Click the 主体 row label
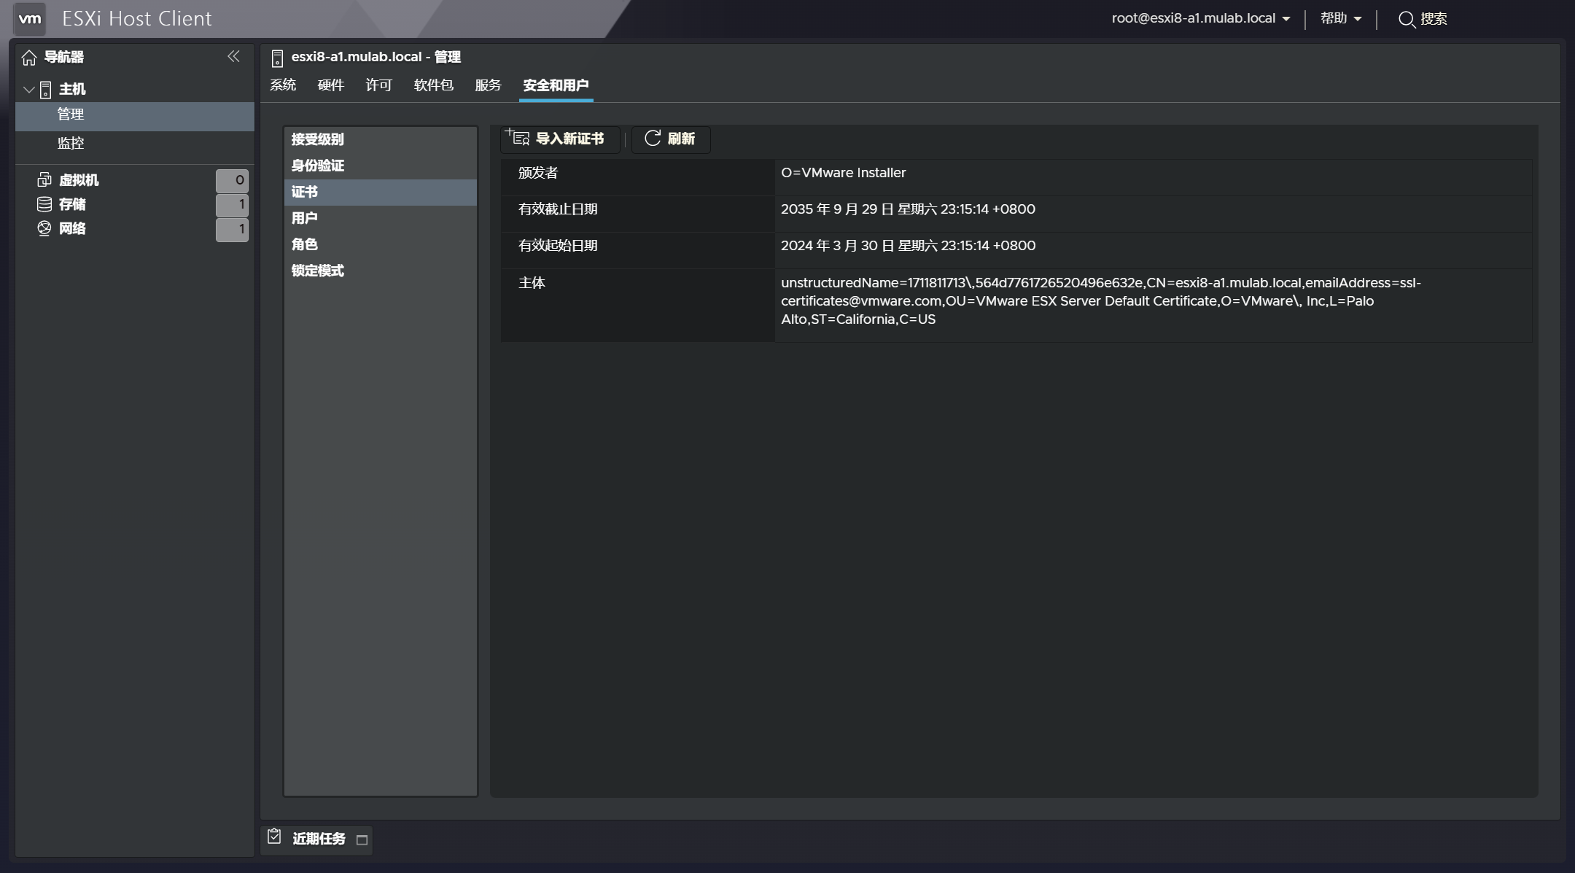Viewport: 1575px width, 873px height. tap(532, 283)
